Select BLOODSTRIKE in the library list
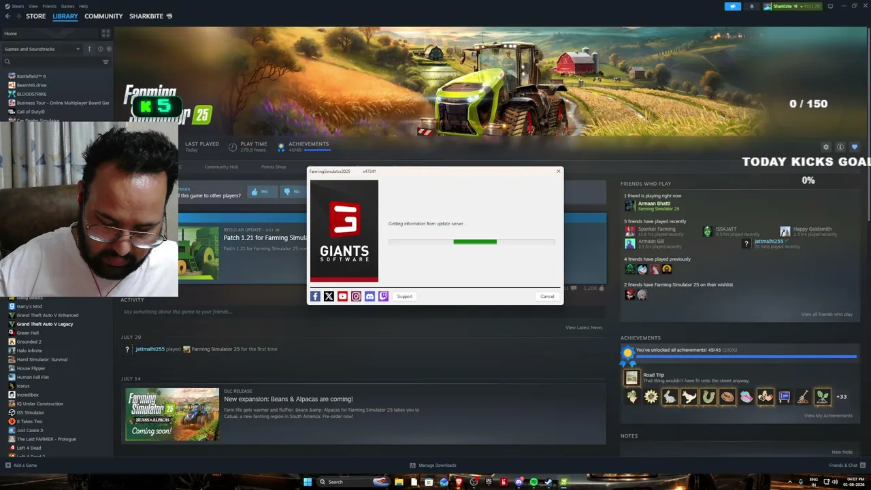 coord(31,94)
